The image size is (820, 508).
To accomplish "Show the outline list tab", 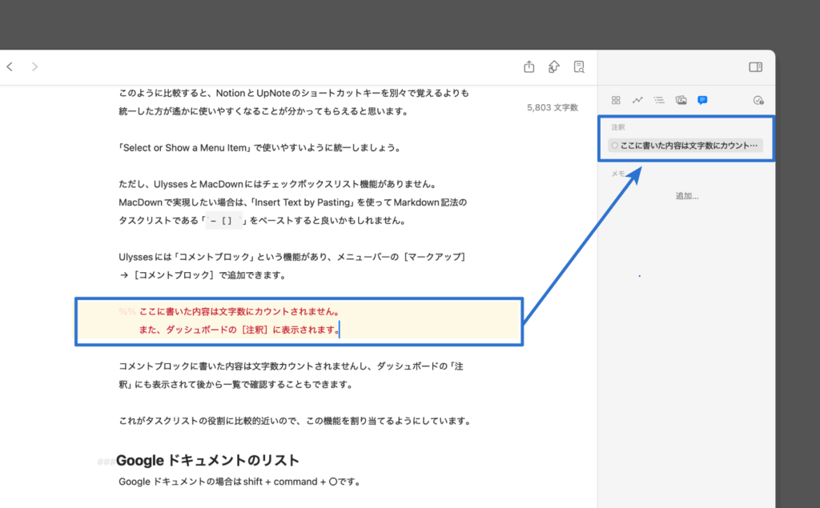I will coord(659,100).
